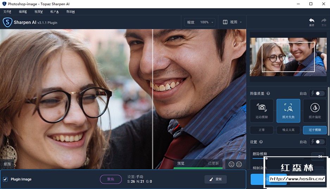Viewport: 330px width, 189px height.
Task: Open the File (文件) menu
Action: point(7,12)
